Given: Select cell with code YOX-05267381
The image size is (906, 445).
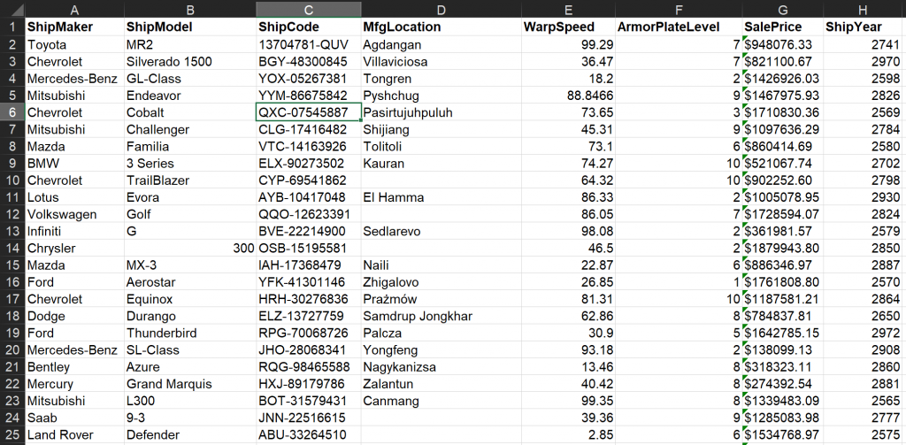Looking at the screenshot, I should point(309,79).
